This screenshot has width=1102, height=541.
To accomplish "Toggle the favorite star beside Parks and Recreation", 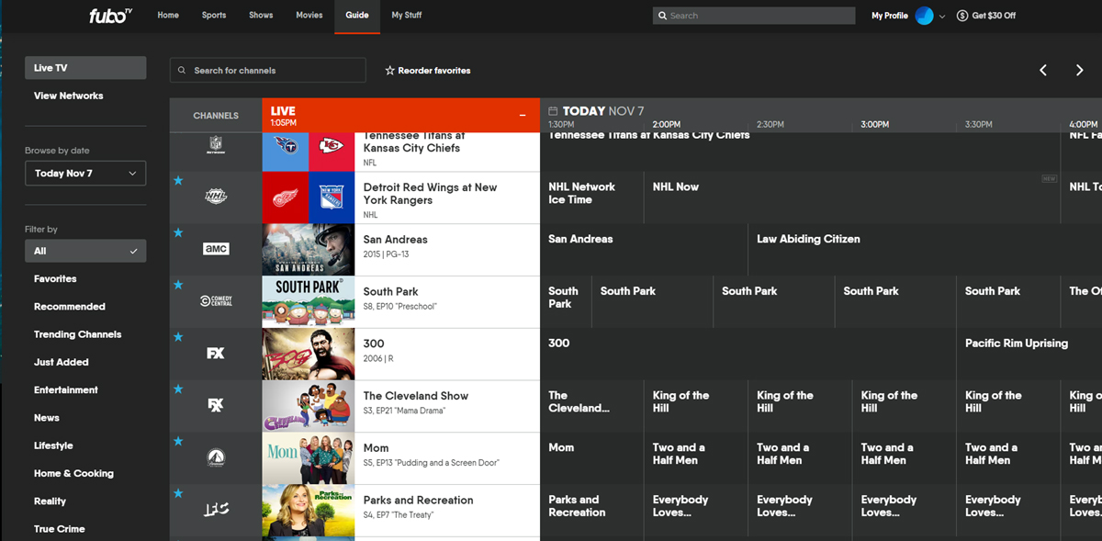I will 178,493.
